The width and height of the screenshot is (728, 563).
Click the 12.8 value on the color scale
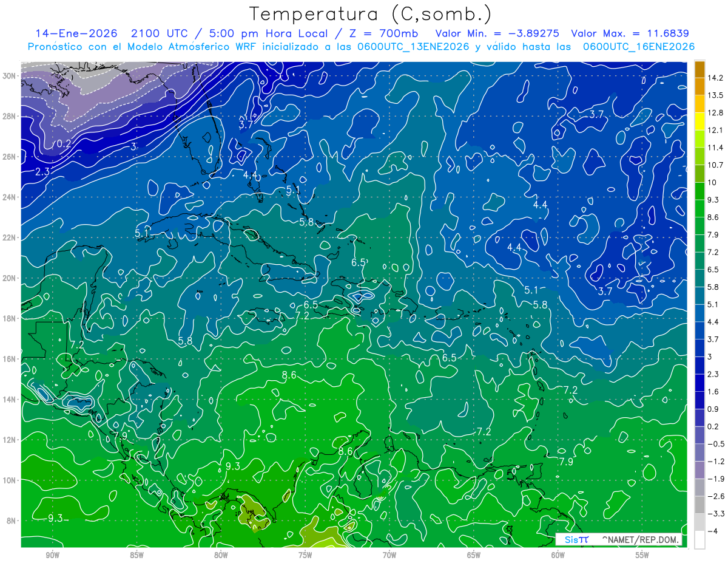coord(715,112)
